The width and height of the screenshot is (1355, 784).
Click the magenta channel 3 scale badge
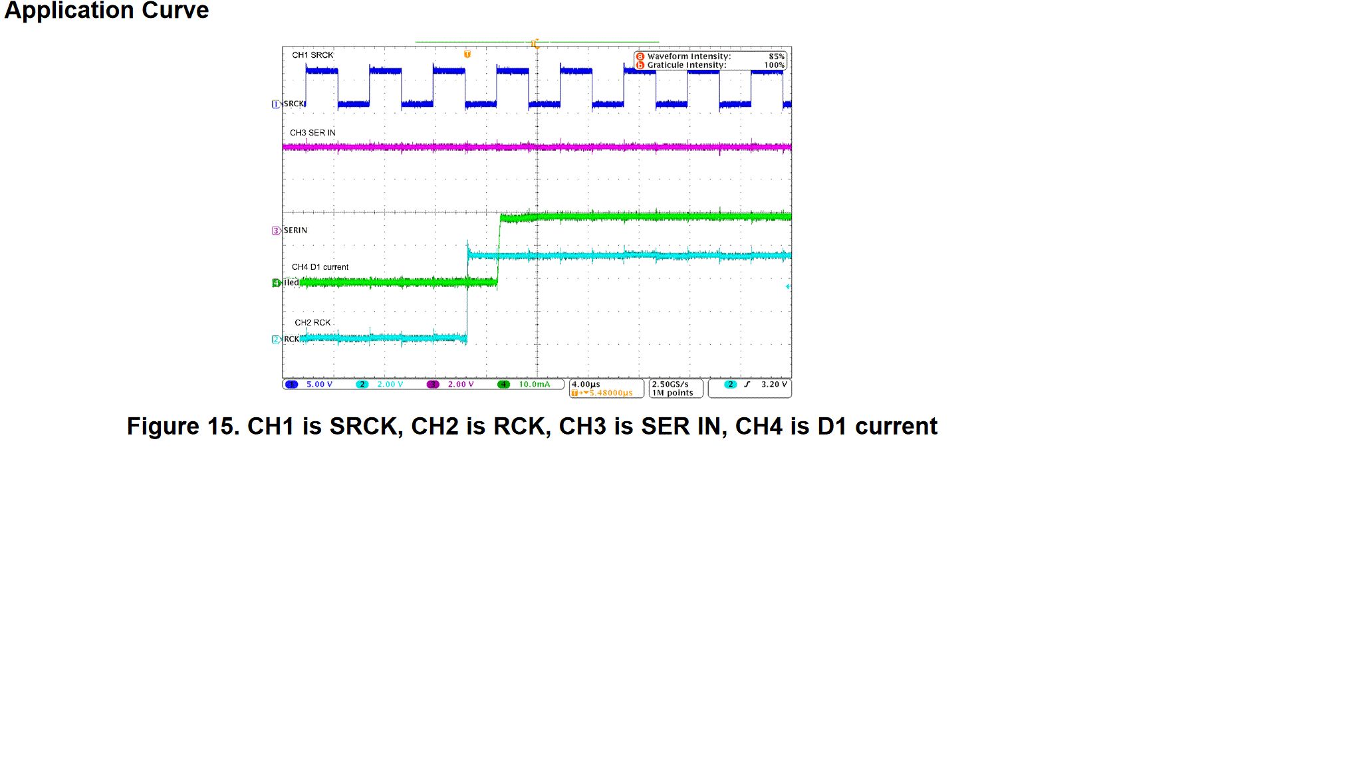click(x=433, y=385)
